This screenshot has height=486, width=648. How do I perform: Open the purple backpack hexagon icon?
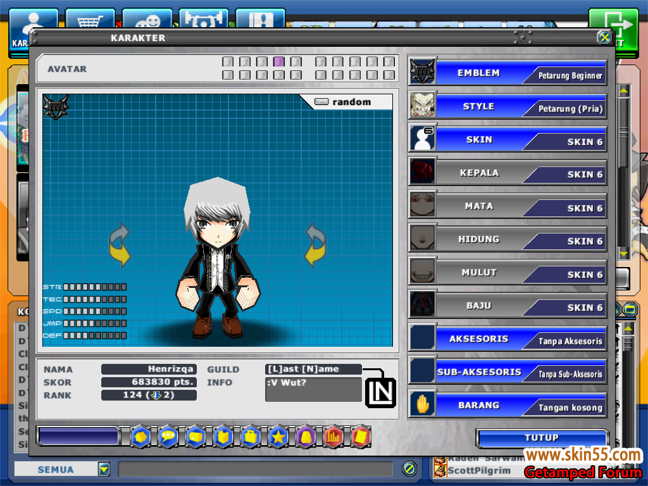point(306,437)
